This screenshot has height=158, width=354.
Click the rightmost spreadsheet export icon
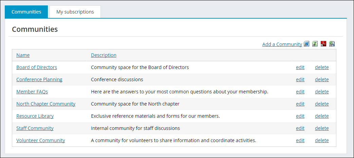pos(332,44)
